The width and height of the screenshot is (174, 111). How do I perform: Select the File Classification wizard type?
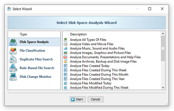pyautogui.click(x=34, y=51)
